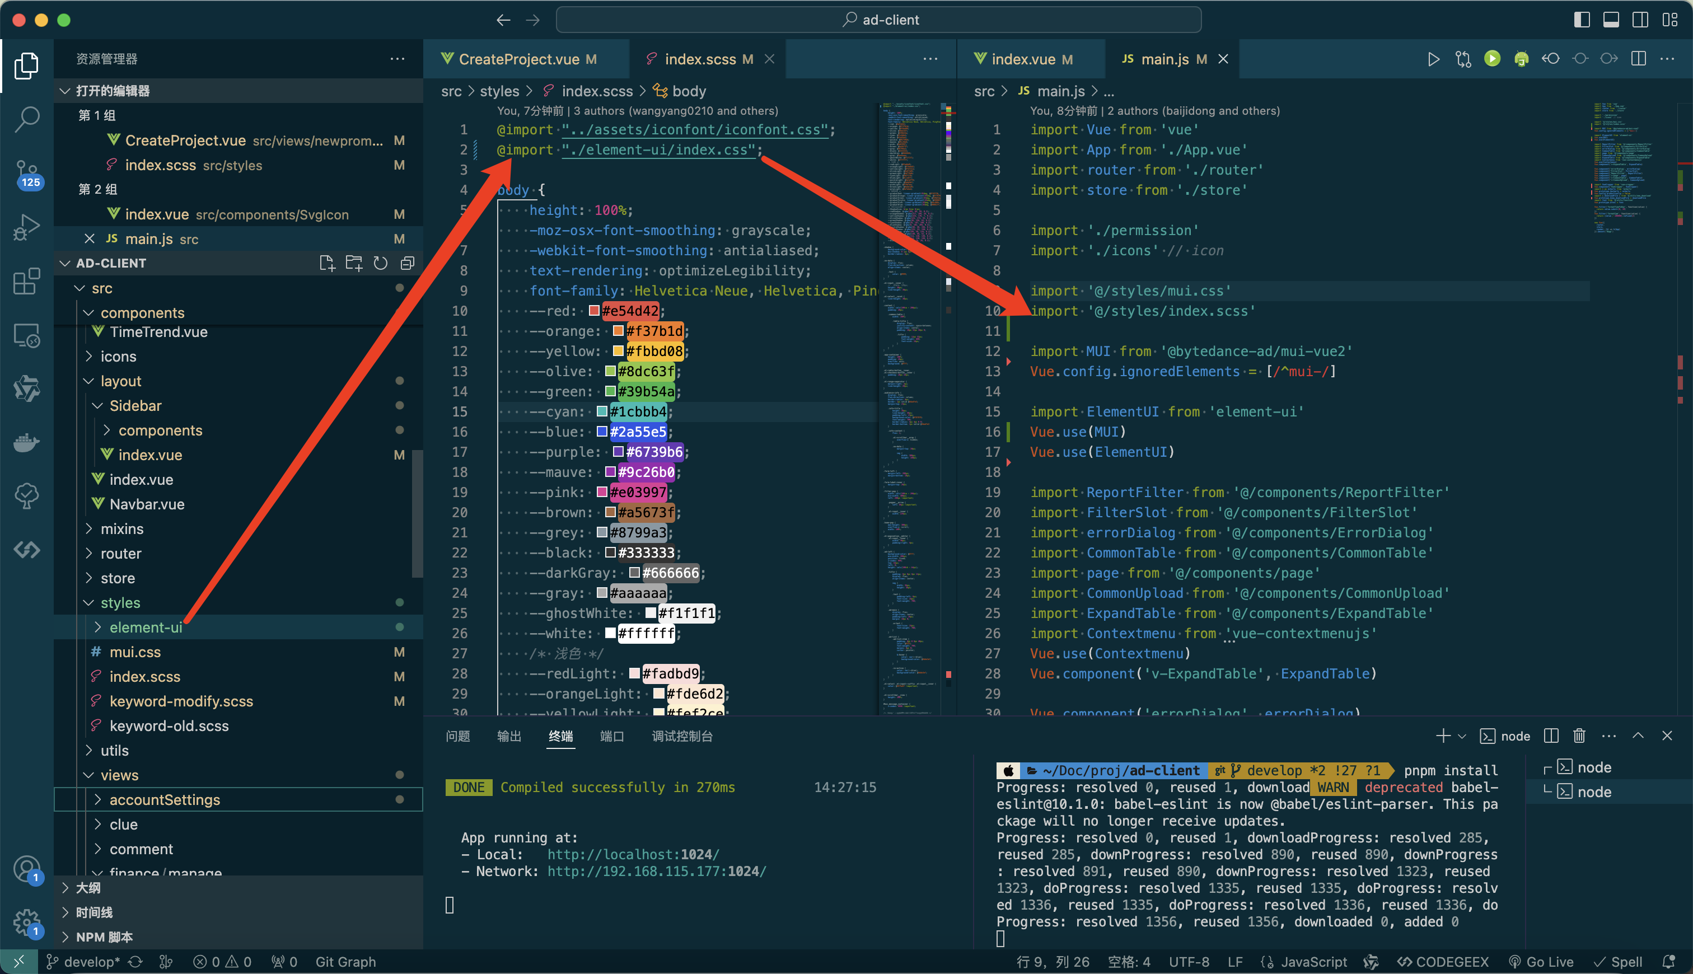Toggle the primary sidebar layout button

pos(1581,20)
